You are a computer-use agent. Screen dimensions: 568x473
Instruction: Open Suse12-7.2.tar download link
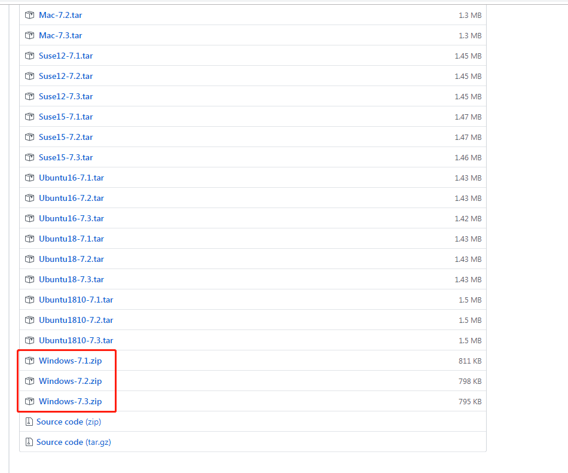pyautogui.click(x=66, y=76)
